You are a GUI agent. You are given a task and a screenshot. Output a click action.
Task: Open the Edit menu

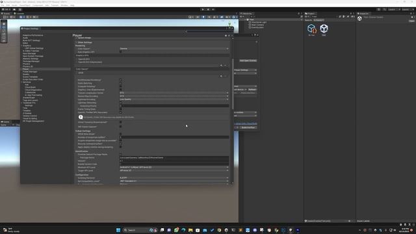pos(8,5)
